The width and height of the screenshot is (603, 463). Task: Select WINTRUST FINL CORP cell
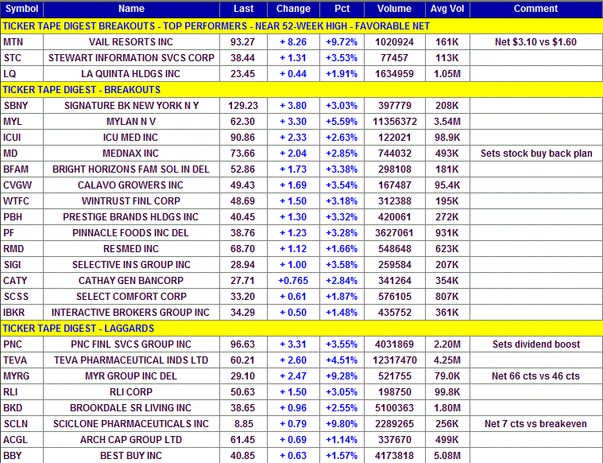click(x=131, y=200)
